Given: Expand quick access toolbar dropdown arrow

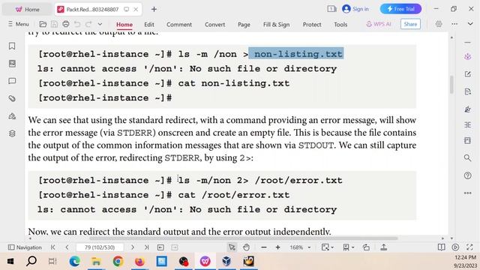Looking at the screenshot, I should pos(100,24).
